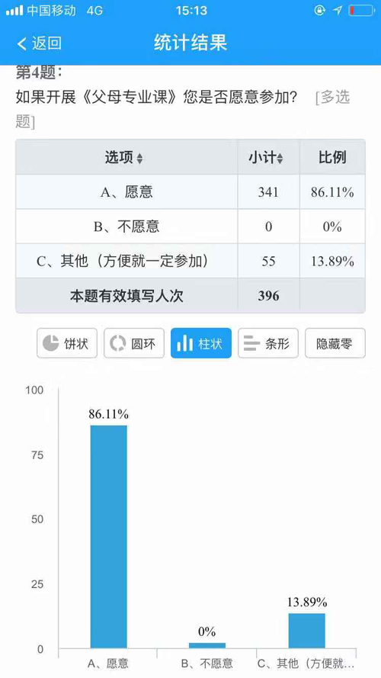Sort by 选项 column arrows
Viewport: 381px width, 678px height.
point(139,159)
